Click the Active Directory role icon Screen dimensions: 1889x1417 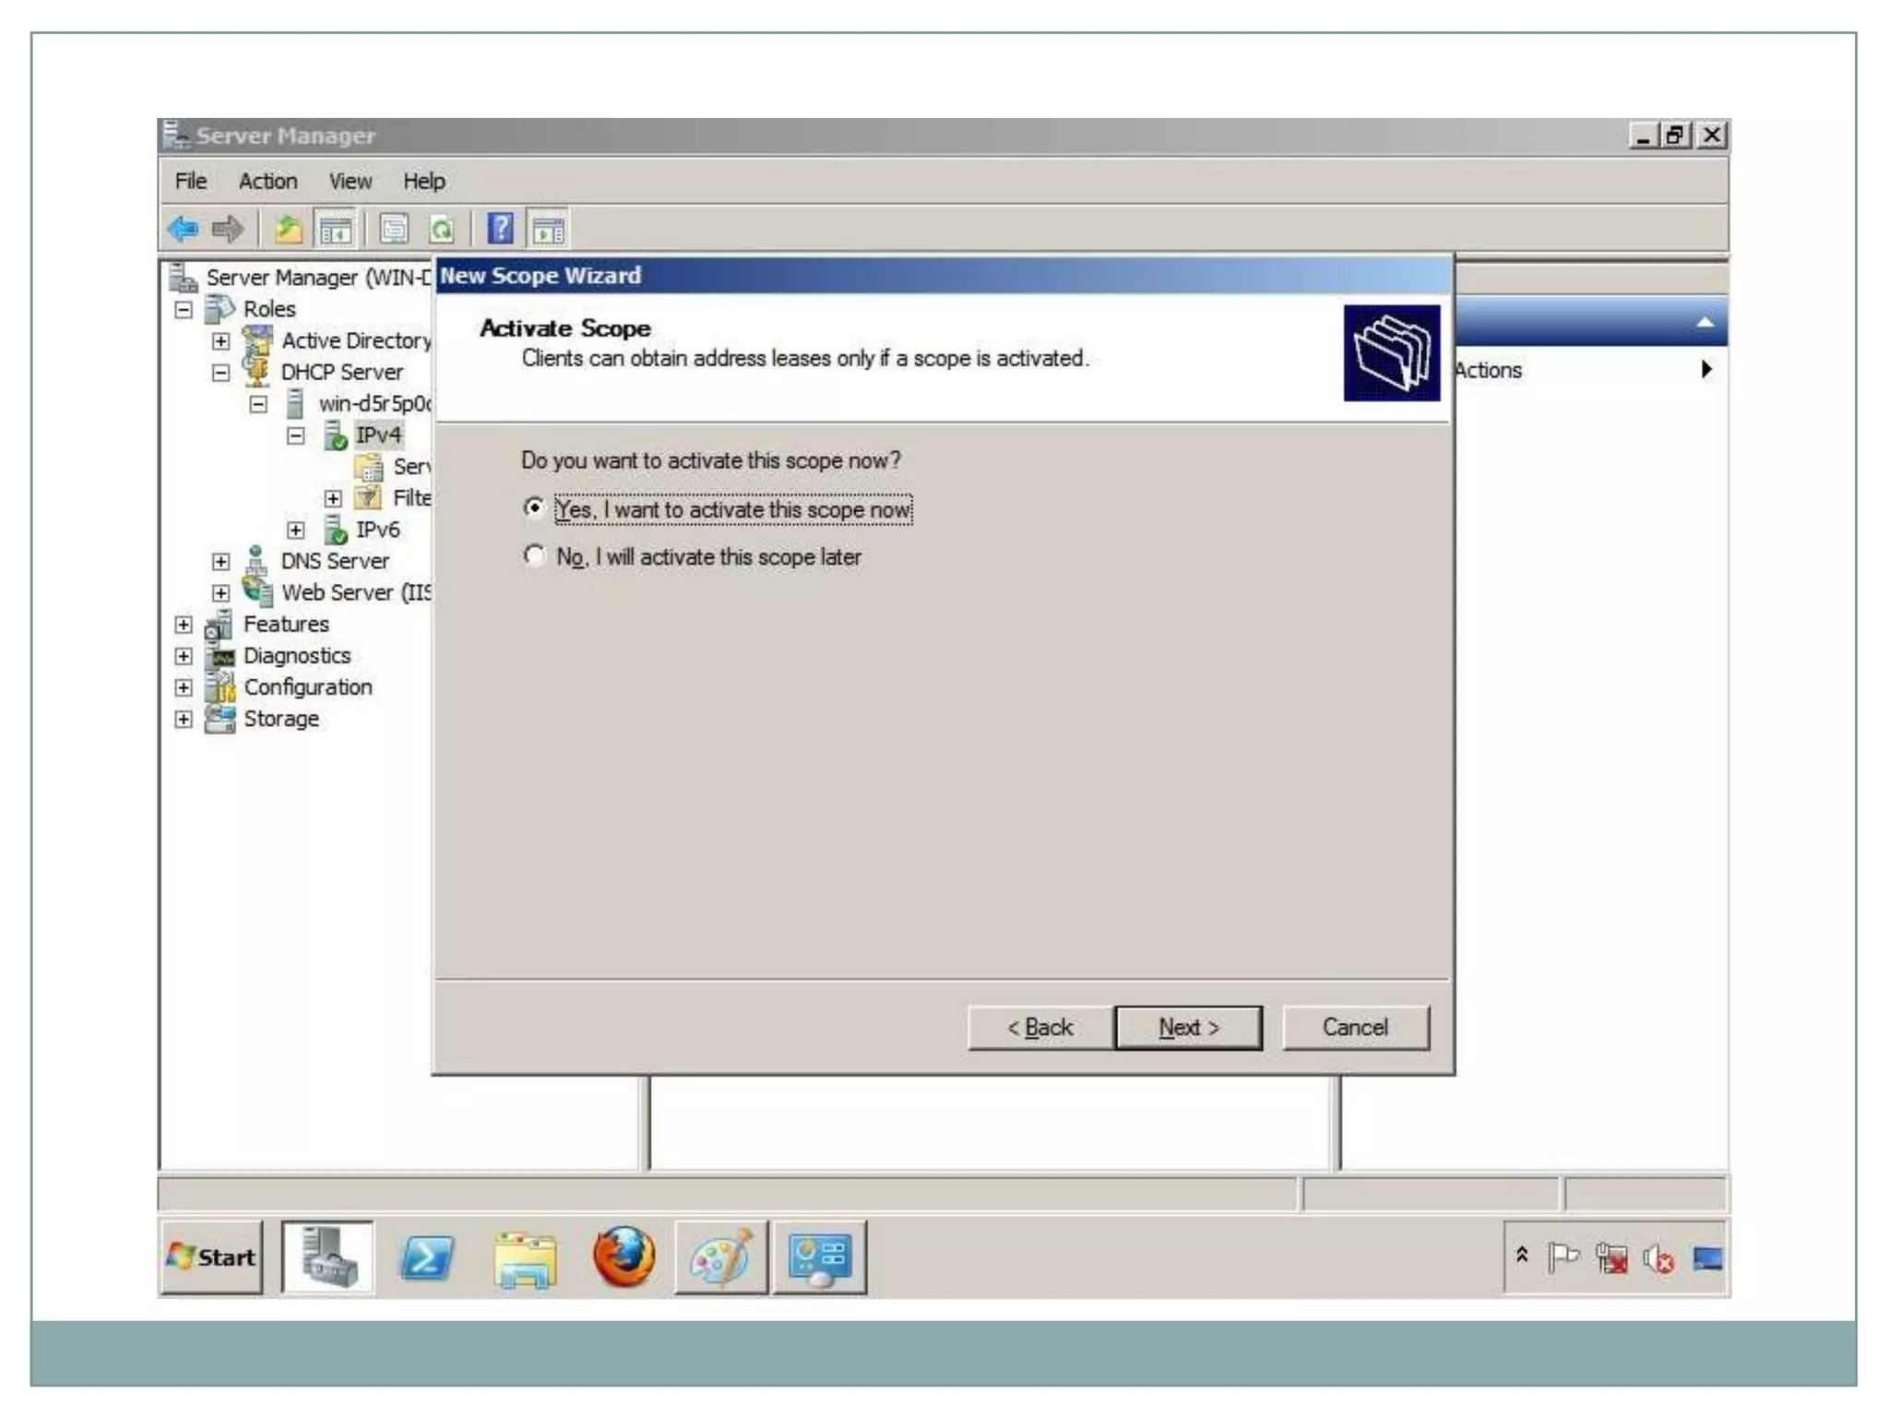[257, 340]
